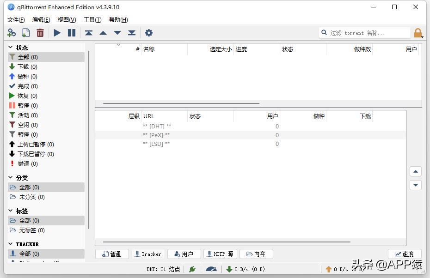Move torrent to top of queue
The height and width of the screenshot is (278, 430).
89,33
